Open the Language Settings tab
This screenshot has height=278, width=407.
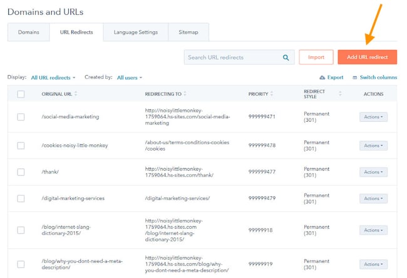[x=136, y=32]
